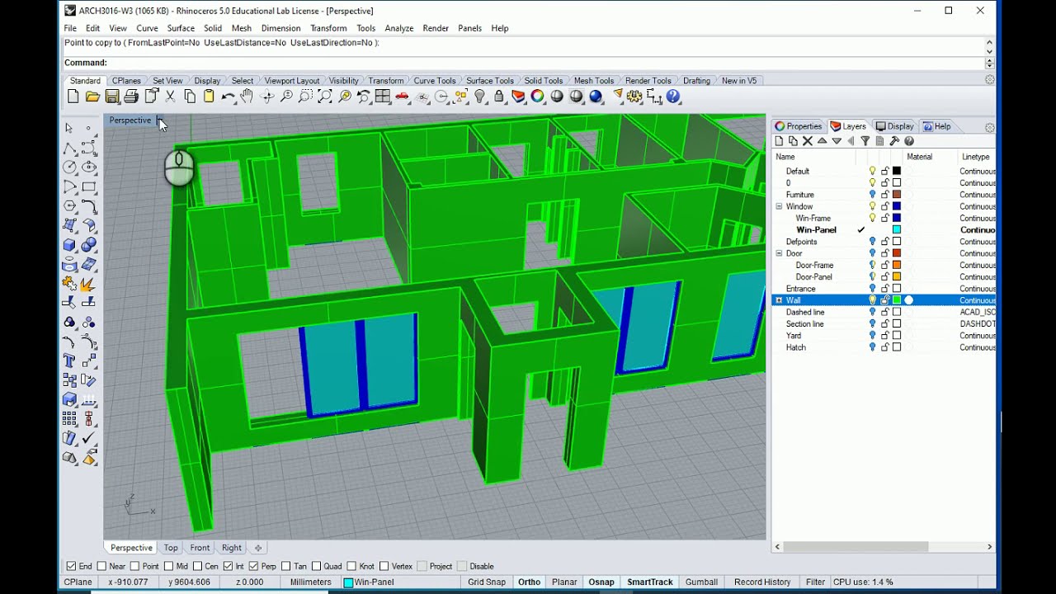Viewport: 1056px width, 594px height.
Task: Select the Circle tool in left sidebar
Action: (x=70, y=167)
